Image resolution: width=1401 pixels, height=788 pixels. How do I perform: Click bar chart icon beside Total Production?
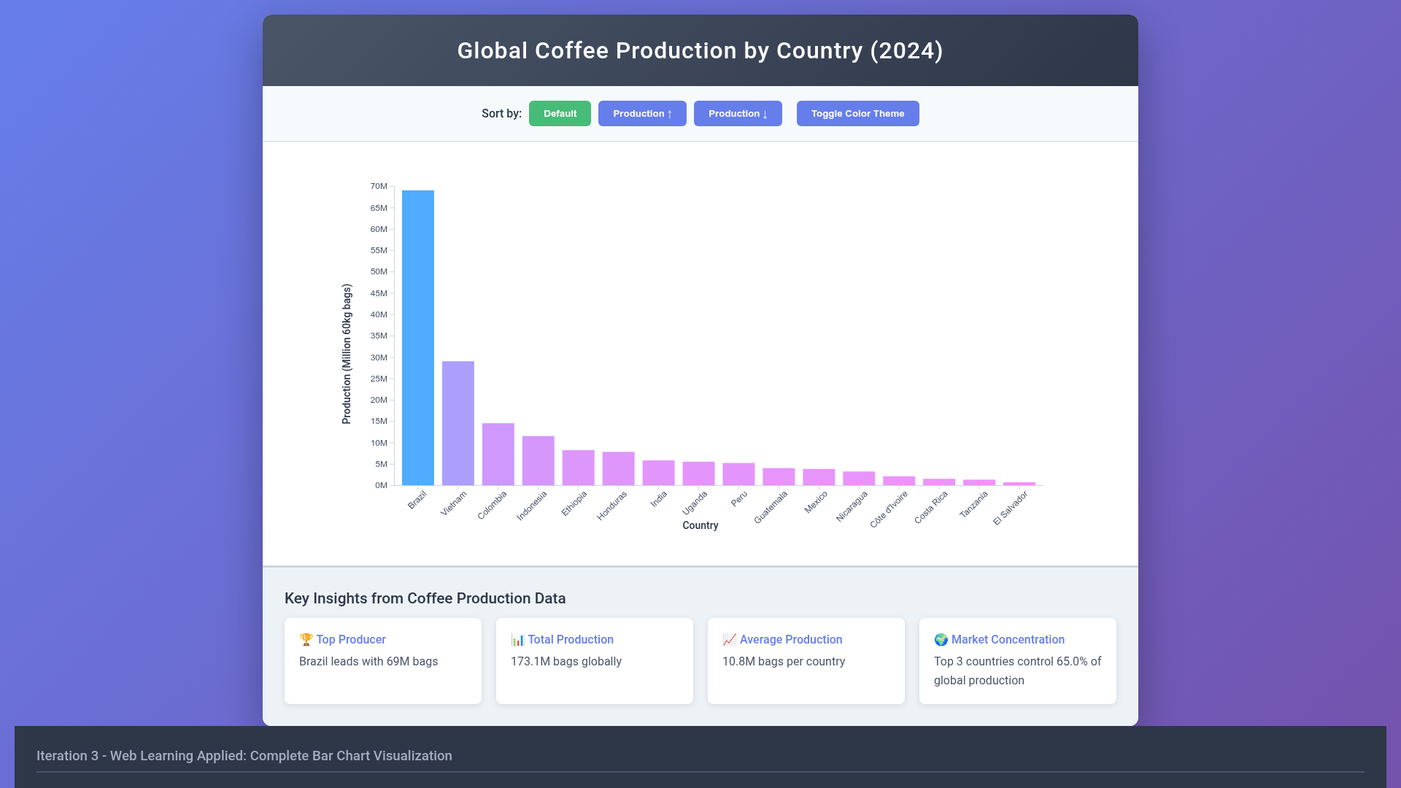517,640
